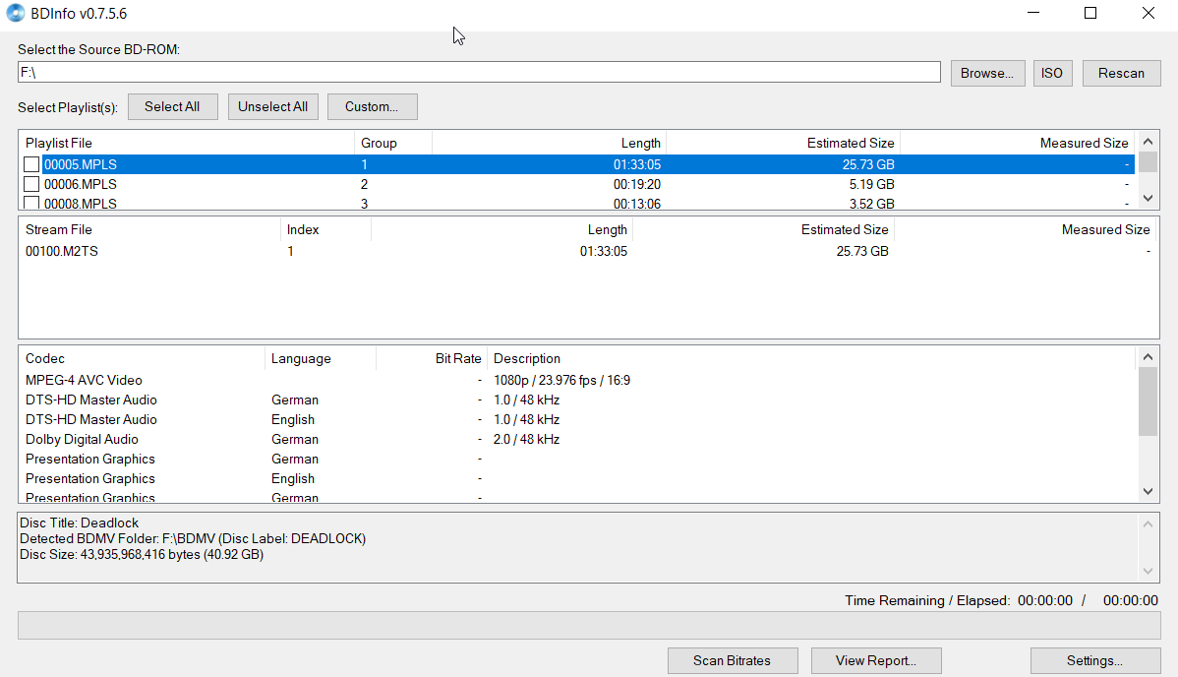This screenshot has width=1178, height=677.
Task: Click the Detected BDMV Folder line
Action: (x=193, y=538)
